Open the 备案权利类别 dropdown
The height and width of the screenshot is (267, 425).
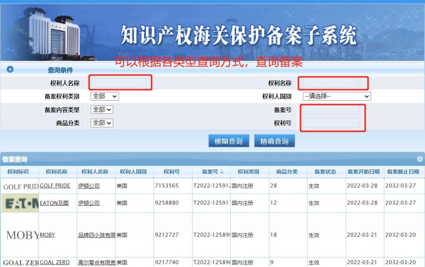[105, 96]
